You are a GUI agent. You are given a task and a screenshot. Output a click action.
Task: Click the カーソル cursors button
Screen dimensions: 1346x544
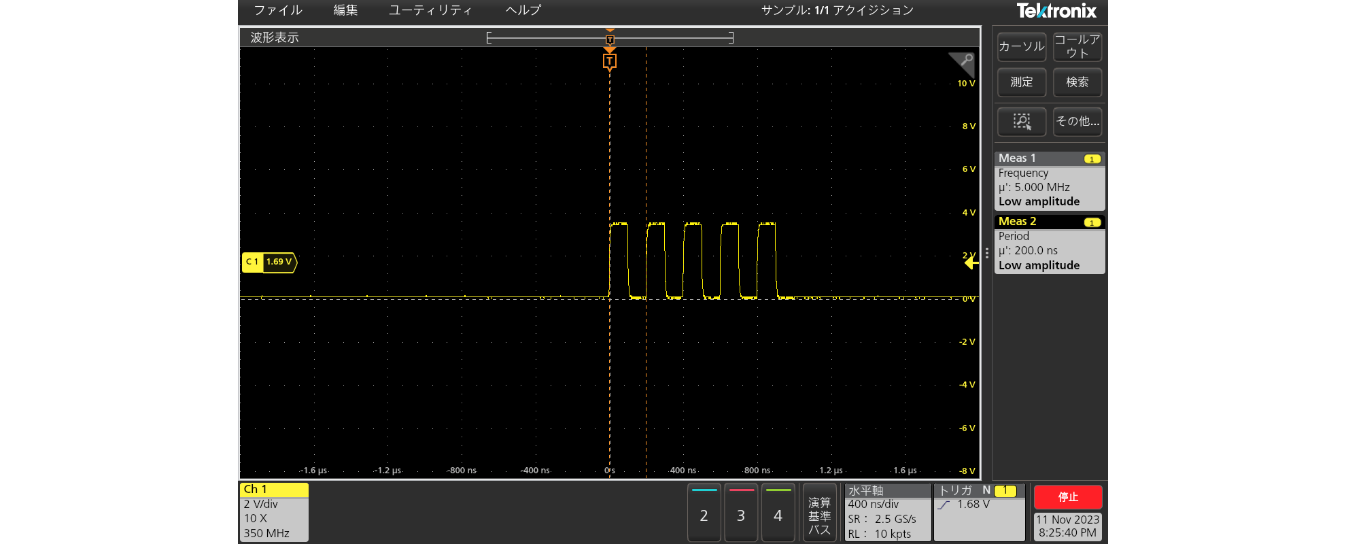coord(1021,47)
